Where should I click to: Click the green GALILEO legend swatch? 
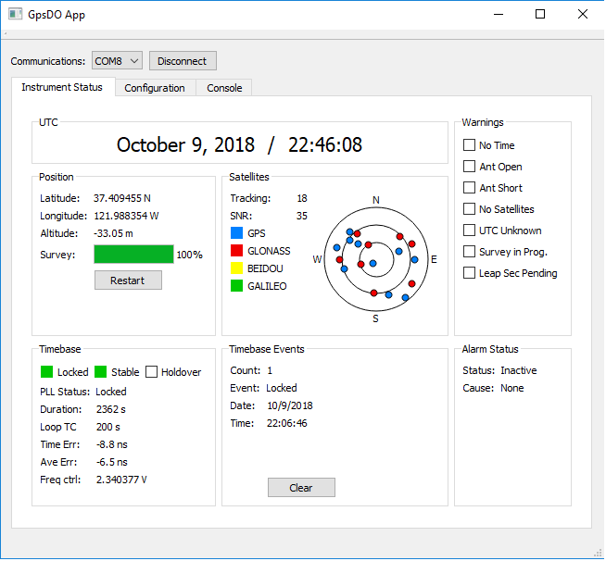(x=236, y=286)
